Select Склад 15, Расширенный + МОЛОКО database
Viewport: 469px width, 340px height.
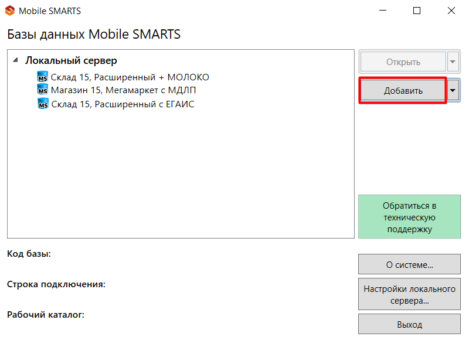130,77
